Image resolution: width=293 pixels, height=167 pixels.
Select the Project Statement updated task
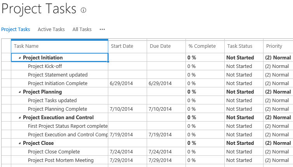[x=60, y=75]
